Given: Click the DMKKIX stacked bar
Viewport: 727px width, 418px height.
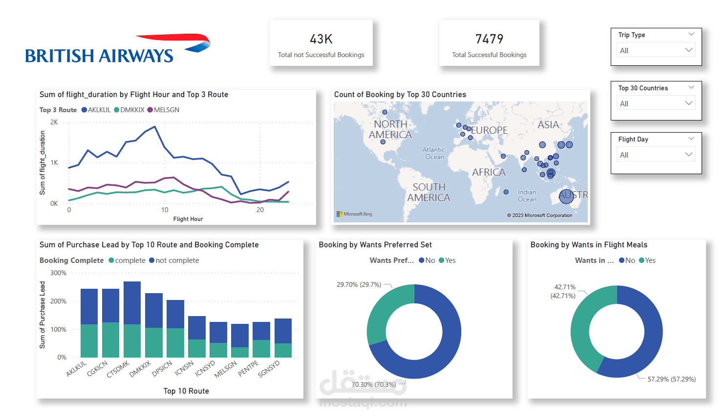Looking at the screenshot, I should tap(154, 325).
